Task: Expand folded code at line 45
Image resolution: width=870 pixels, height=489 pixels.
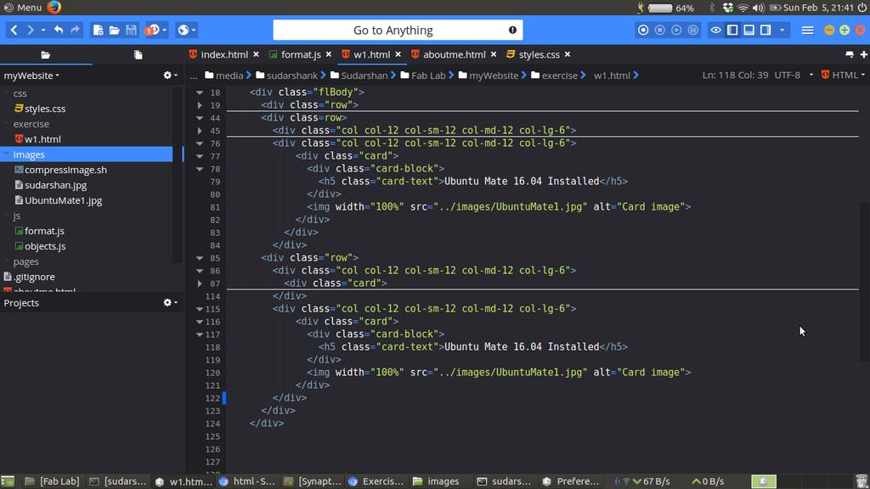Action: [x=199, y=131]
